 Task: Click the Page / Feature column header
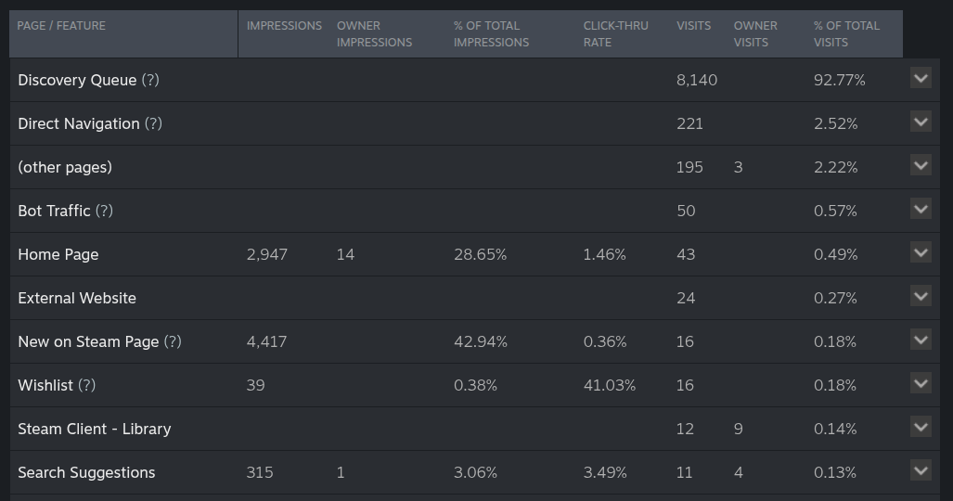click(61, 26)
